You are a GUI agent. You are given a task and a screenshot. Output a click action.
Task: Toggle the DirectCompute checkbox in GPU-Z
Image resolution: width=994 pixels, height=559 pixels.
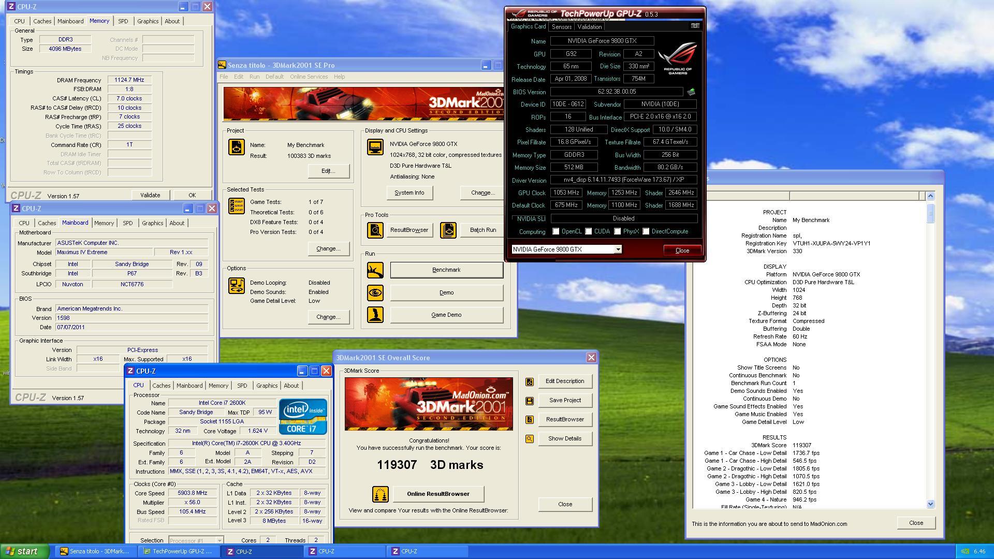(x=646, y=231)
